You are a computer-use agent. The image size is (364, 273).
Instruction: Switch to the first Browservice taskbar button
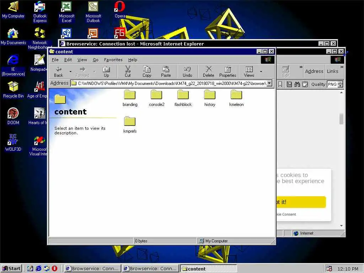point(92,269)
